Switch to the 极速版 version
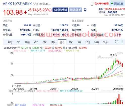Image resolution: width=126 pixels, height=106 pixels. pos(75,10)
